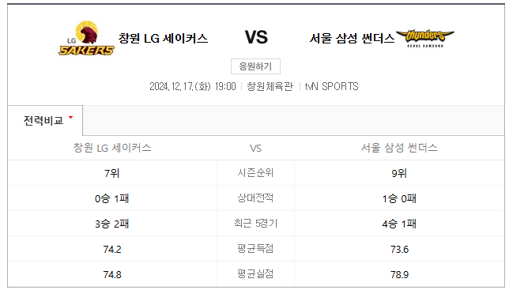
Task: Select the 서울 삼성 썬더스 header team name
Action: pyautogui.click(x=352, y=38)
